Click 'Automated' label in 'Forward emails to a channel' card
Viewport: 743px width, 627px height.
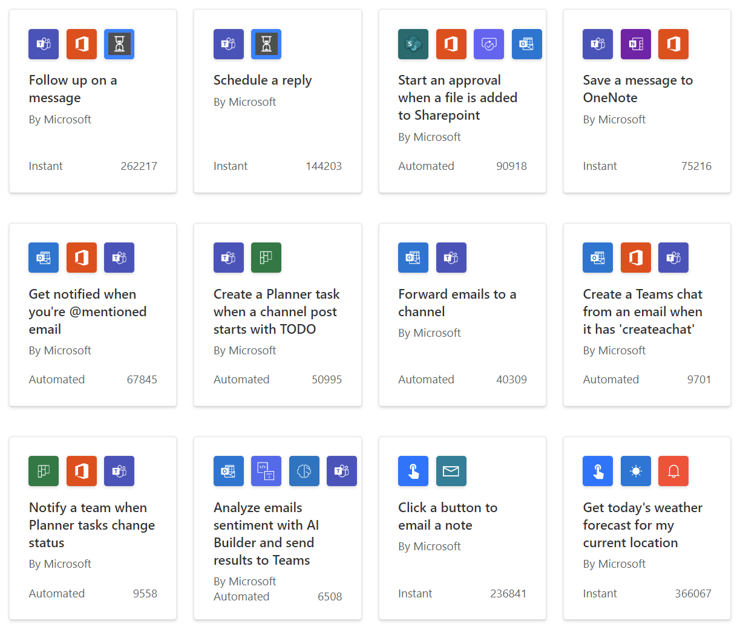pos(426,380)
